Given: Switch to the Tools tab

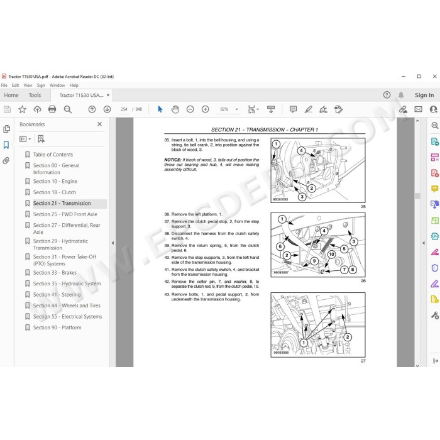Looking at the screenshot, I should tap(35, 95).
